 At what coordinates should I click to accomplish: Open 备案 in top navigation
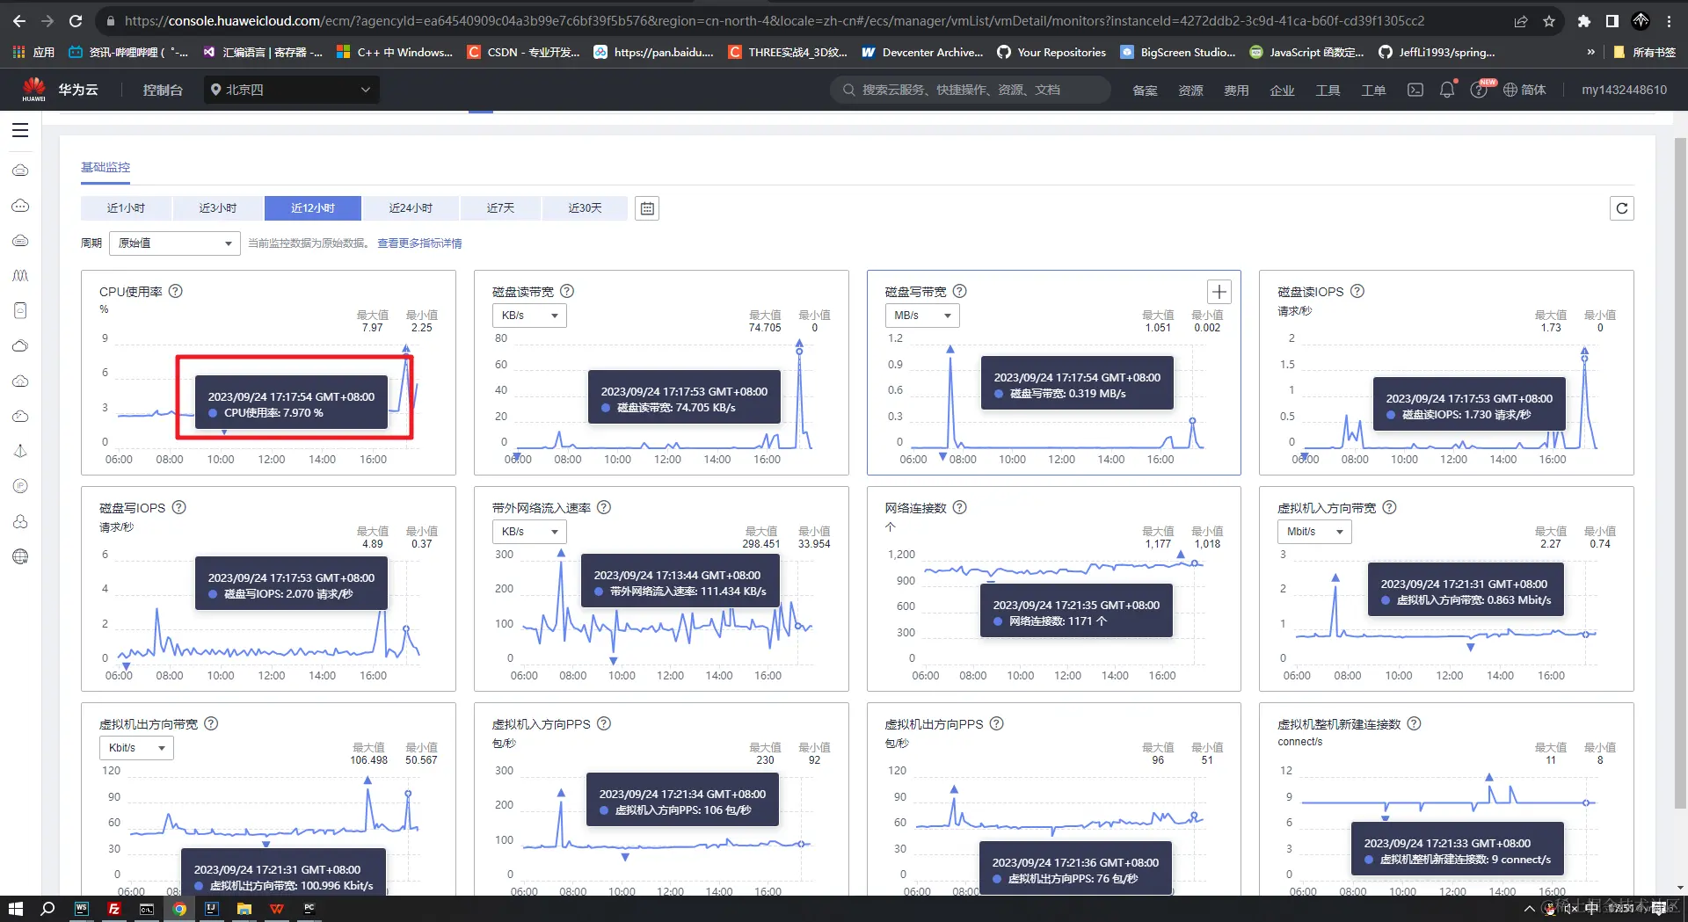click(1145, 90)
